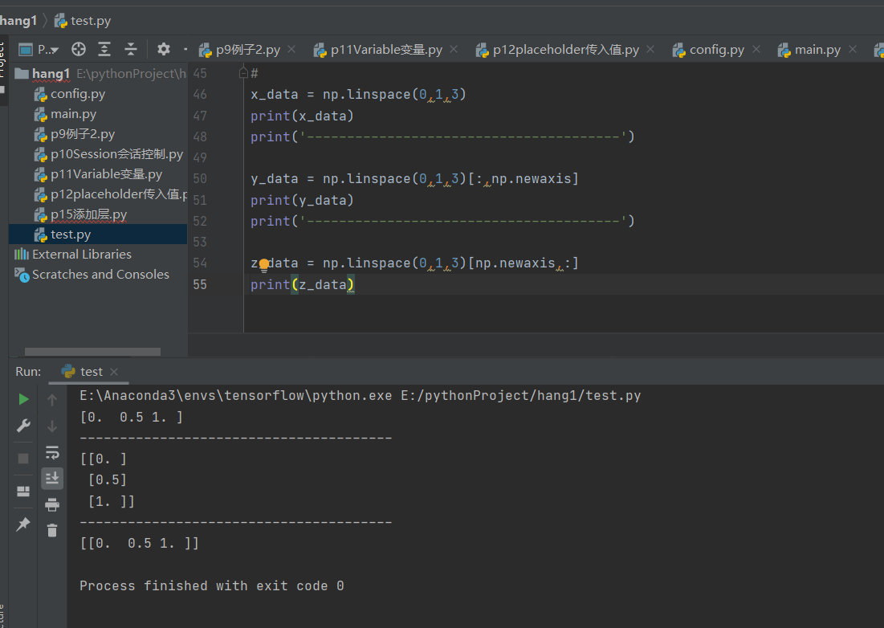Image resolution: width=884 pixels, height=628 pixels.
Task: Click 'print(y_data)' code line
Action: click(302, 201)
